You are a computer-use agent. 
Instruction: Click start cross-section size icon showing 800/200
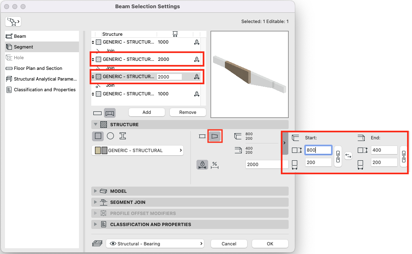click(x=238, y=136)
